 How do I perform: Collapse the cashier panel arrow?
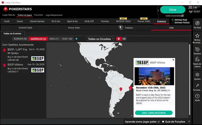[x=158, y=11]
